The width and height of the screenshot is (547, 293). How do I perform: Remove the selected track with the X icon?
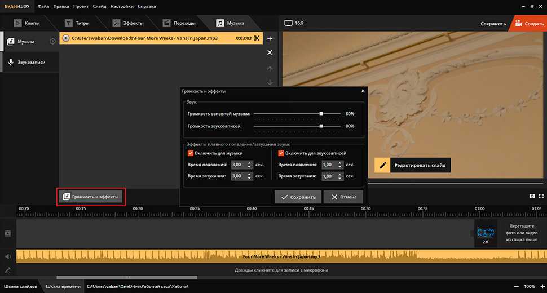click(270, 52)
